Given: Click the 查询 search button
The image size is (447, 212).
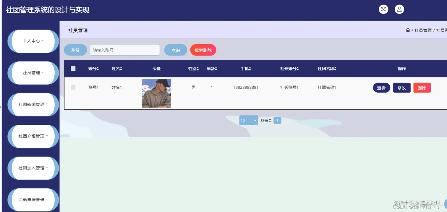Looking at the screenshot, I should (x=176, y=50).
